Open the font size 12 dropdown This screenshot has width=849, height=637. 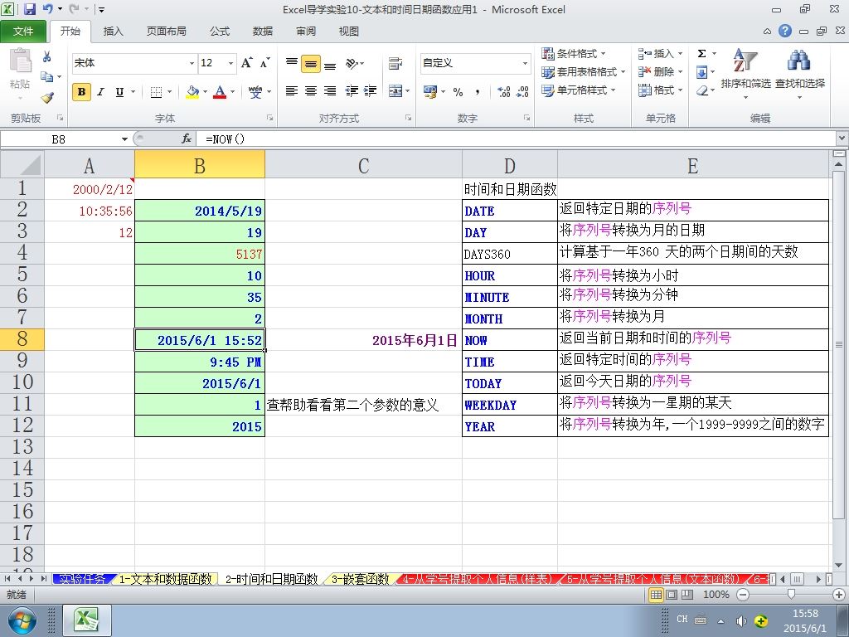pyautogui.click(x=230, y=63)
